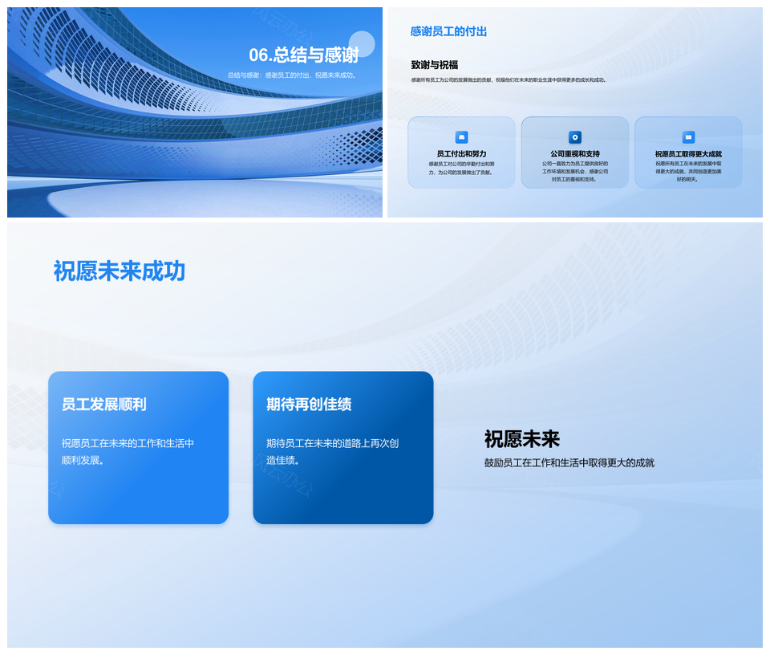770x655 pixels.
Task: Click the 致谢与祝福 subheading
Action: pos(434,65)
